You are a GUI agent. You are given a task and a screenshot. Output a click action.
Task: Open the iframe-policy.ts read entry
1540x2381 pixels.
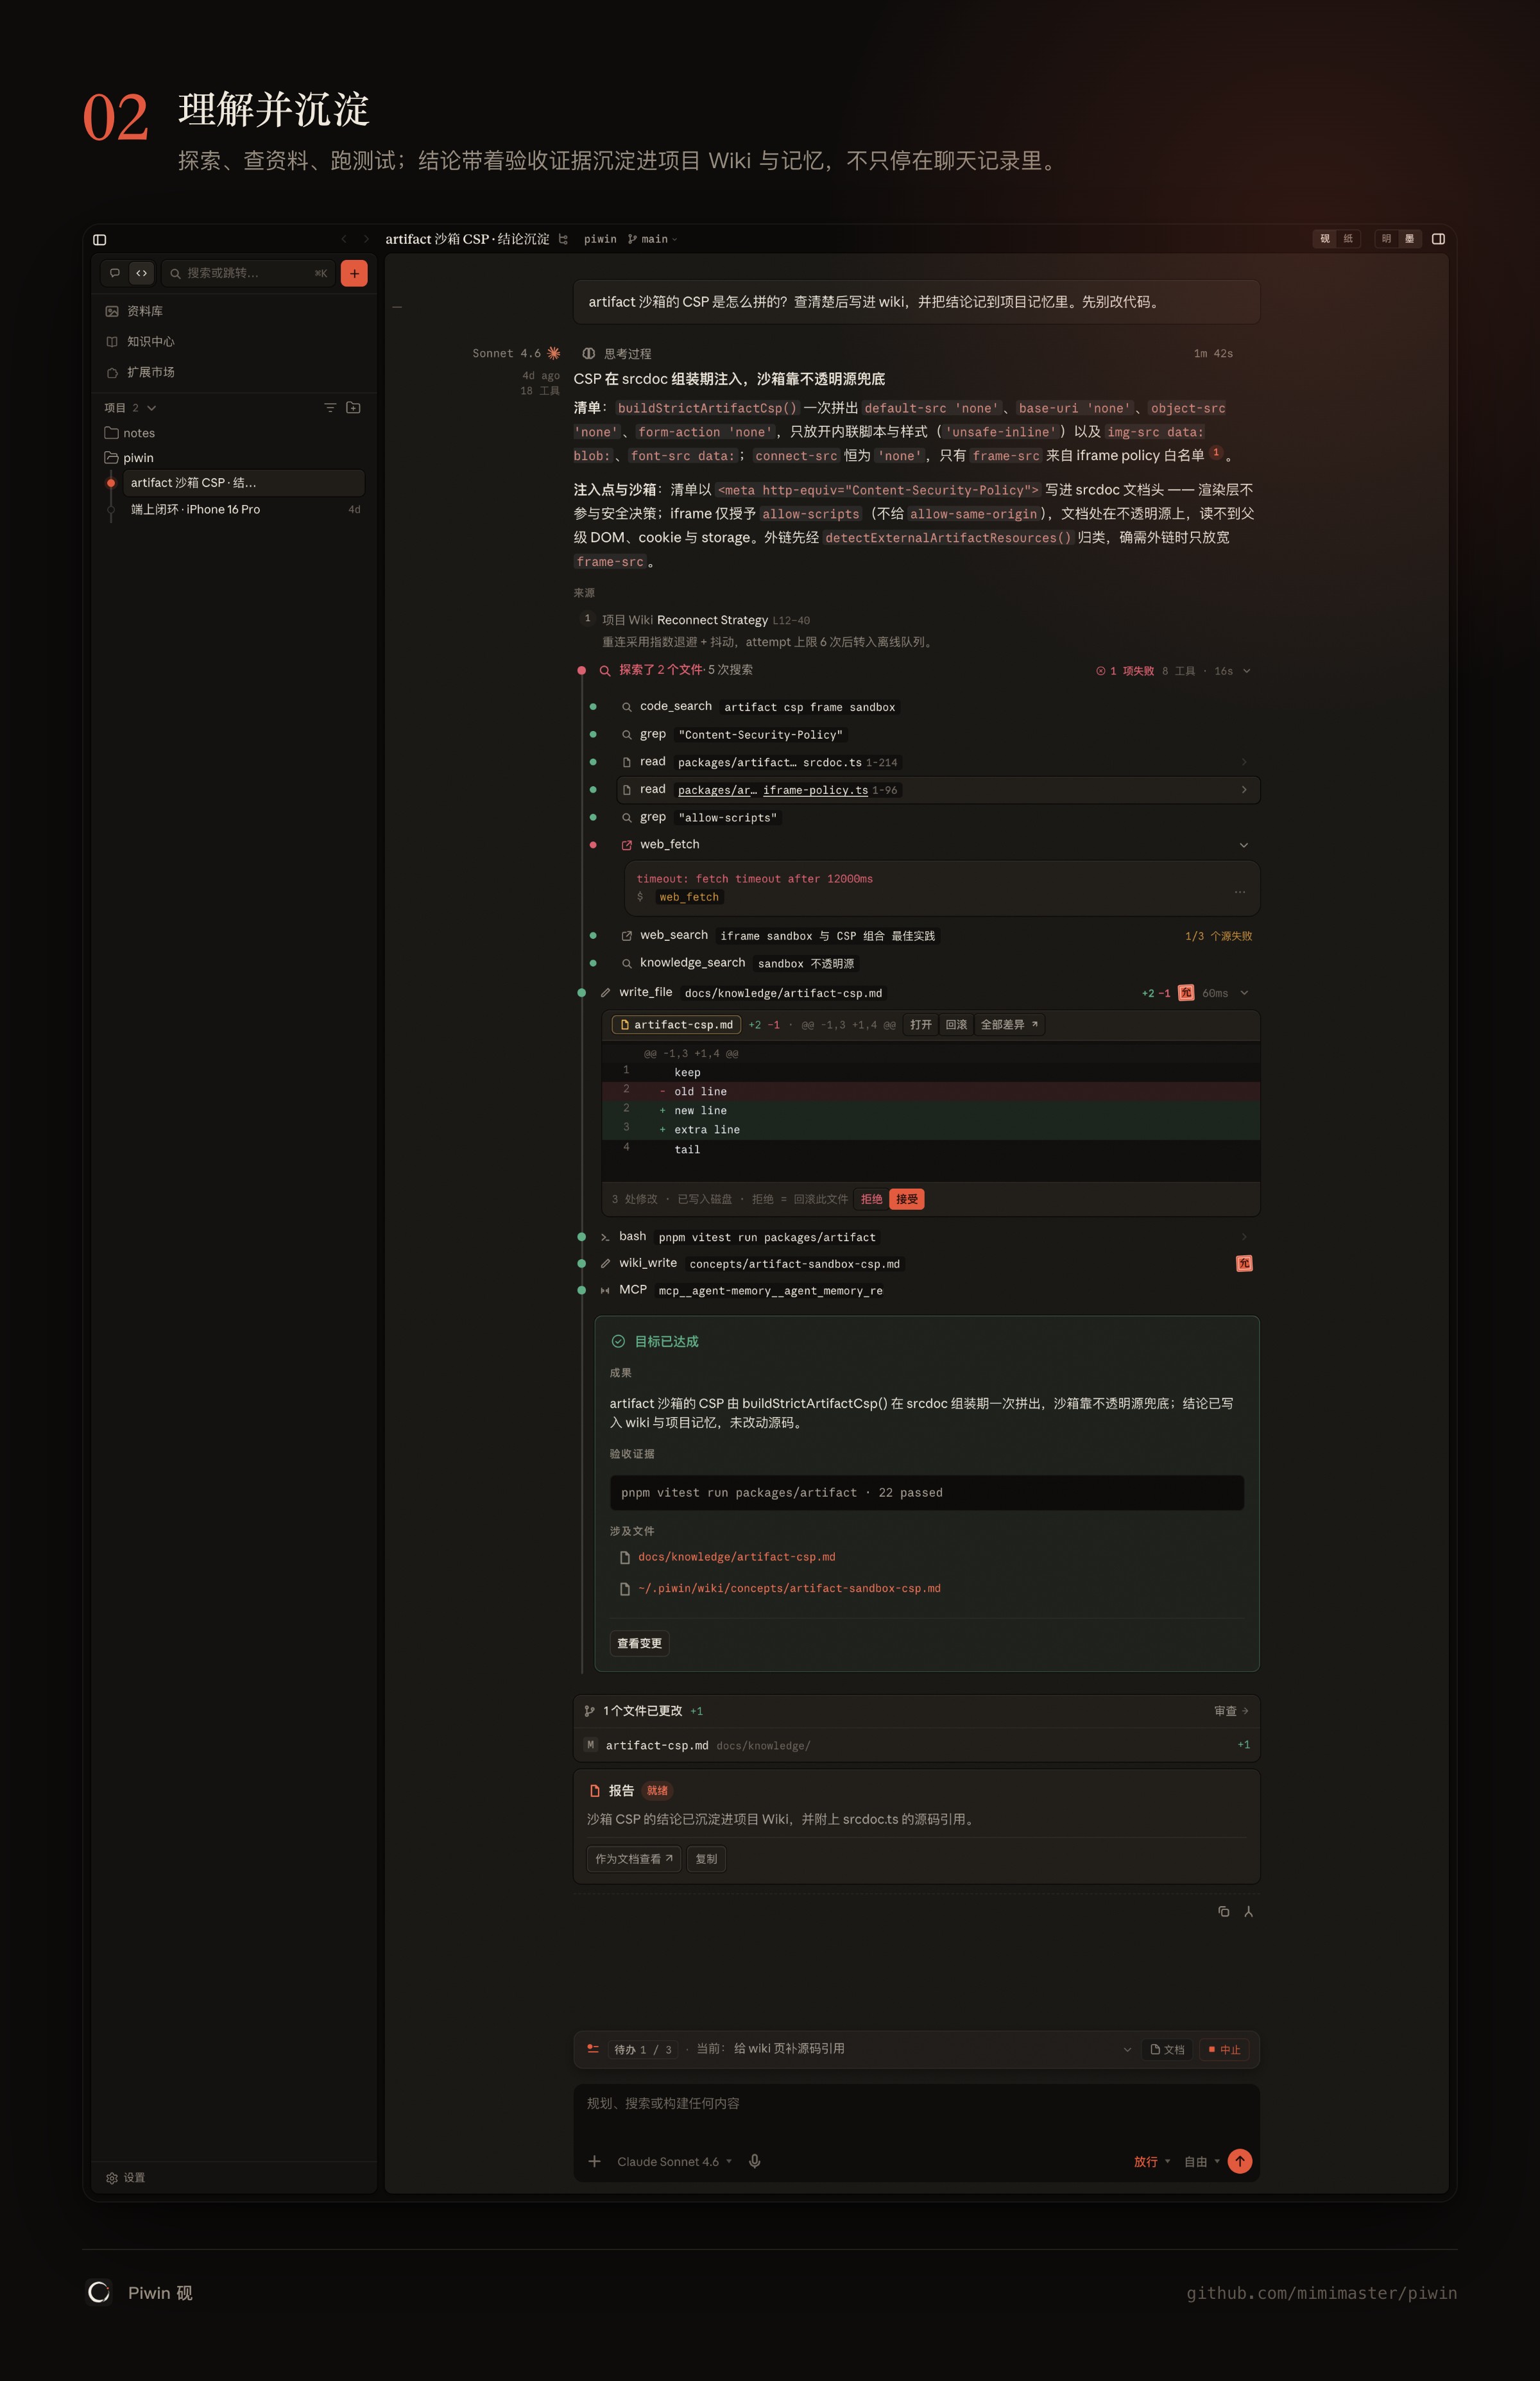coord(938,790)
